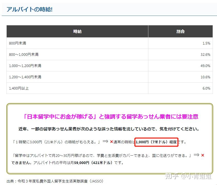217x185 pixels.
Task: Click the percentage 10.6%
Action: (x=205, y=77)
